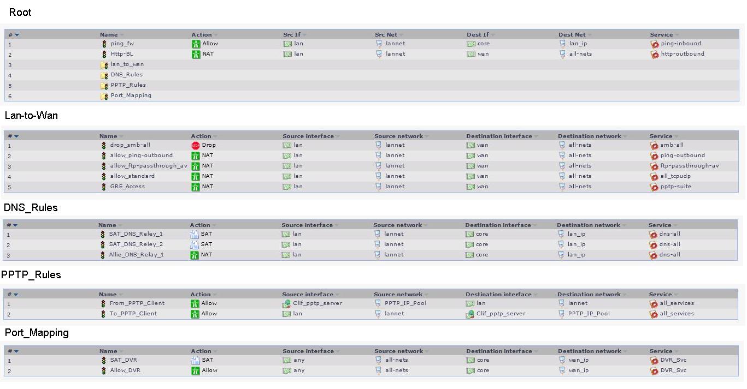
Task: Open Destination interface arrow in Port_Mapping table
Action: (x=536, y=351)
